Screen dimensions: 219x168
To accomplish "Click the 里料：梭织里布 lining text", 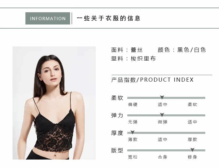I will click(133, 58).
